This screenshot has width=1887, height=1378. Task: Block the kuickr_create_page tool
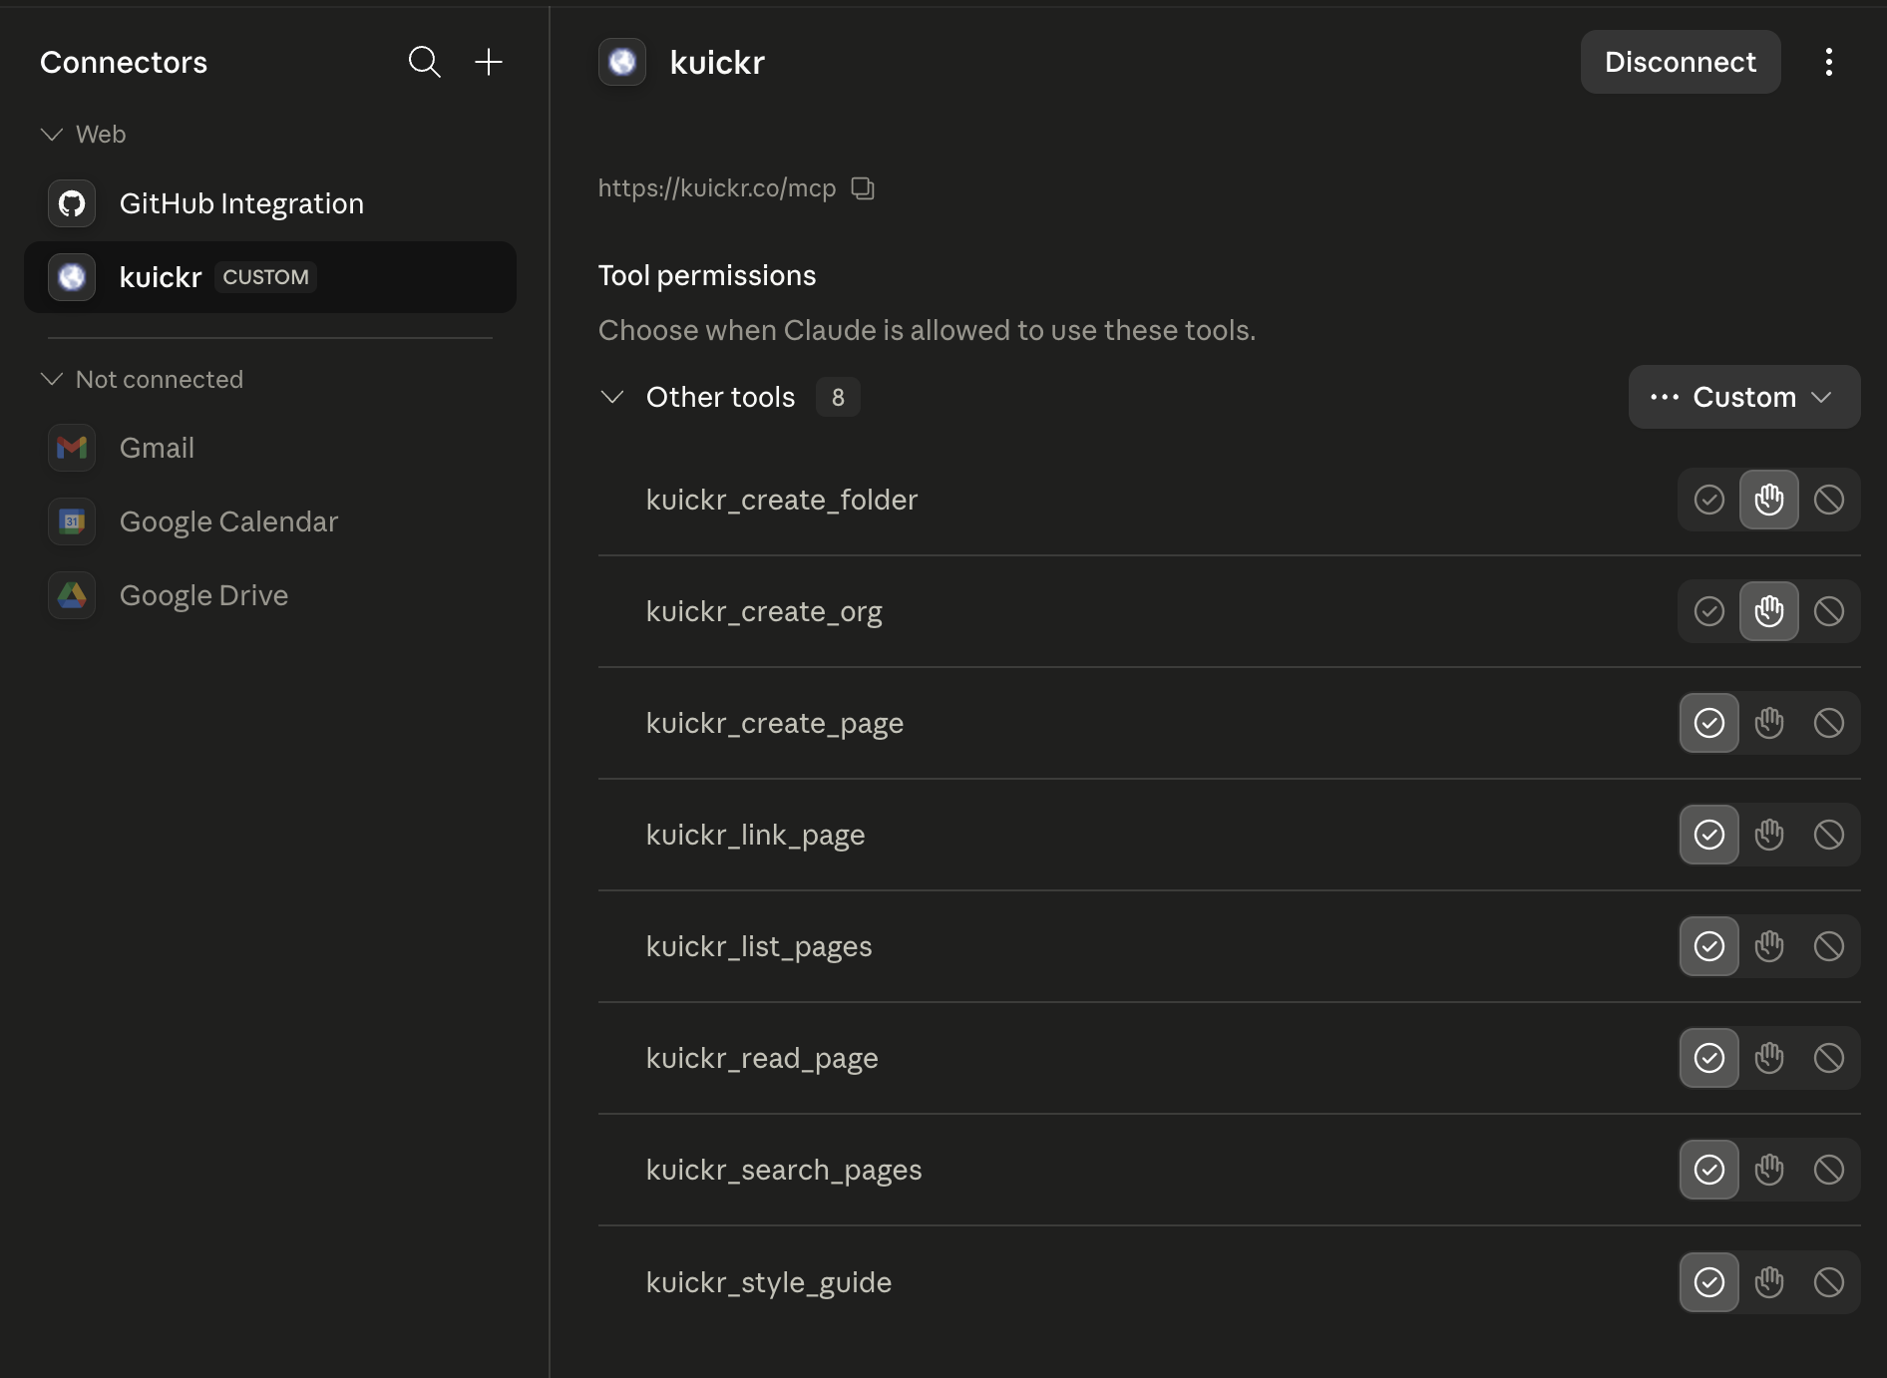(1829, 723)
